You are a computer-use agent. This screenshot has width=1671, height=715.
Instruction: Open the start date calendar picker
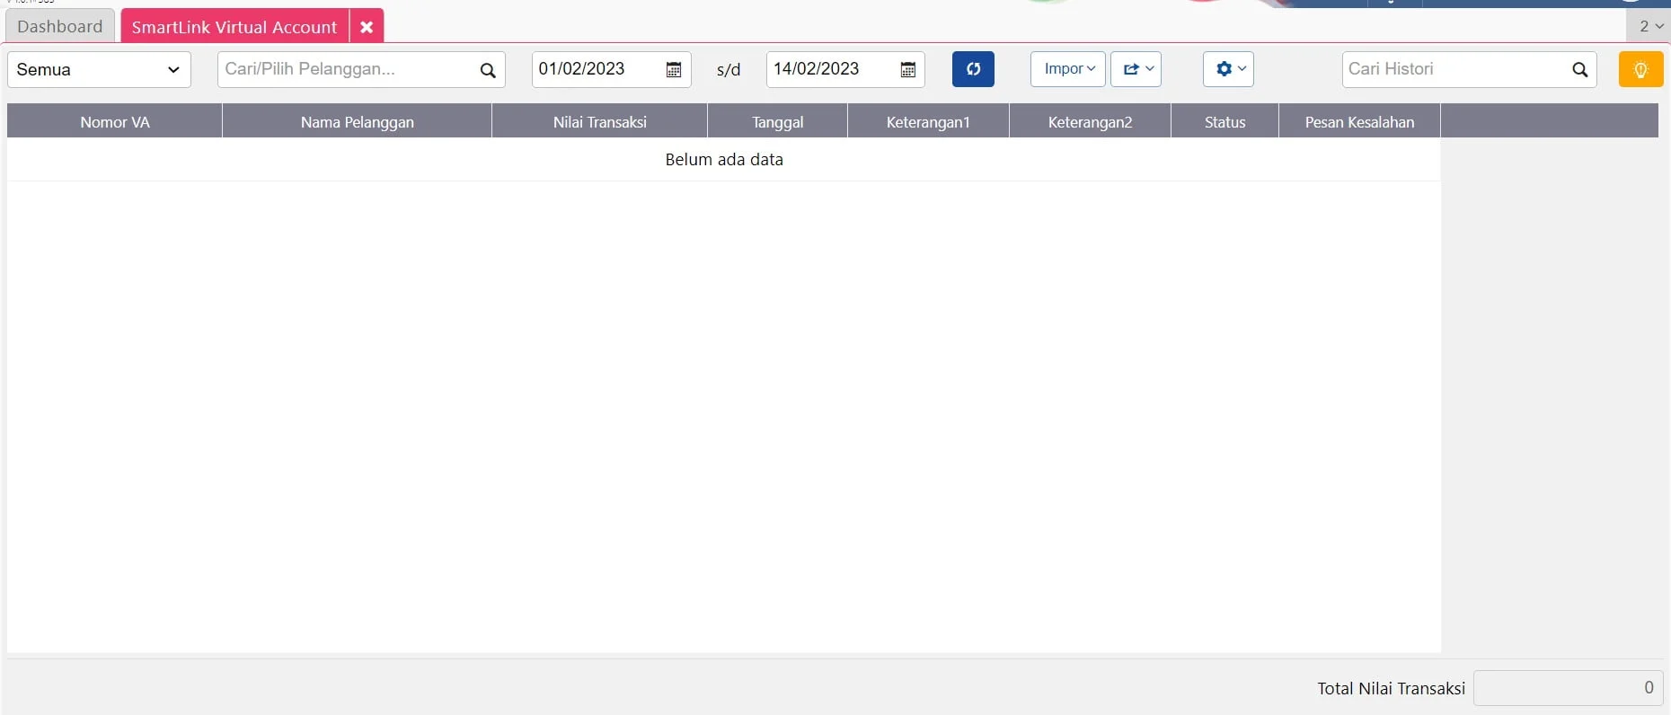(674, 70)
